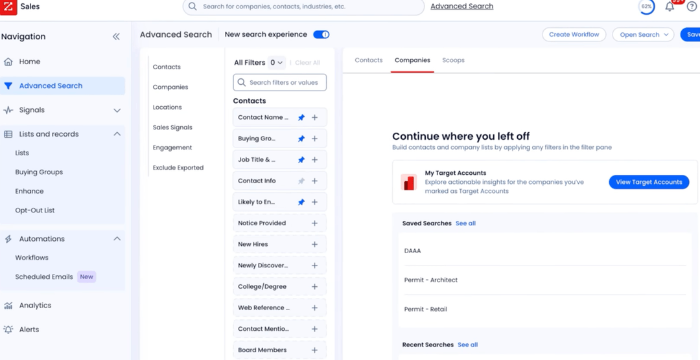Image resolution: width=700 pixels, height=360 pixels.
Task: Click the Lists and records table icon
Action: click(x=8, y=134)
